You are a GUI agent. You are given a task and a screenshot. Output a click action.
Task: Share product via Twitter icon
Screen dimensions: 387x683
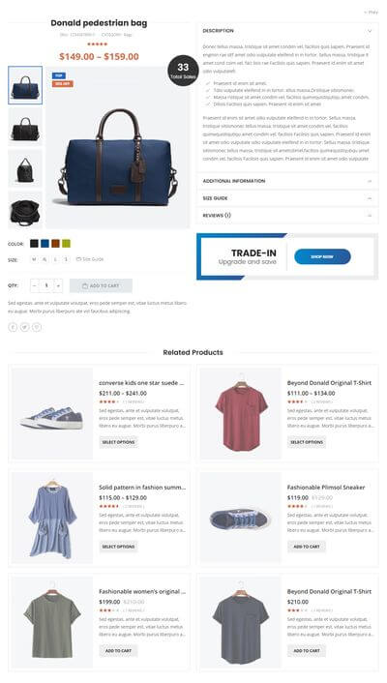[x=25, y=327]
